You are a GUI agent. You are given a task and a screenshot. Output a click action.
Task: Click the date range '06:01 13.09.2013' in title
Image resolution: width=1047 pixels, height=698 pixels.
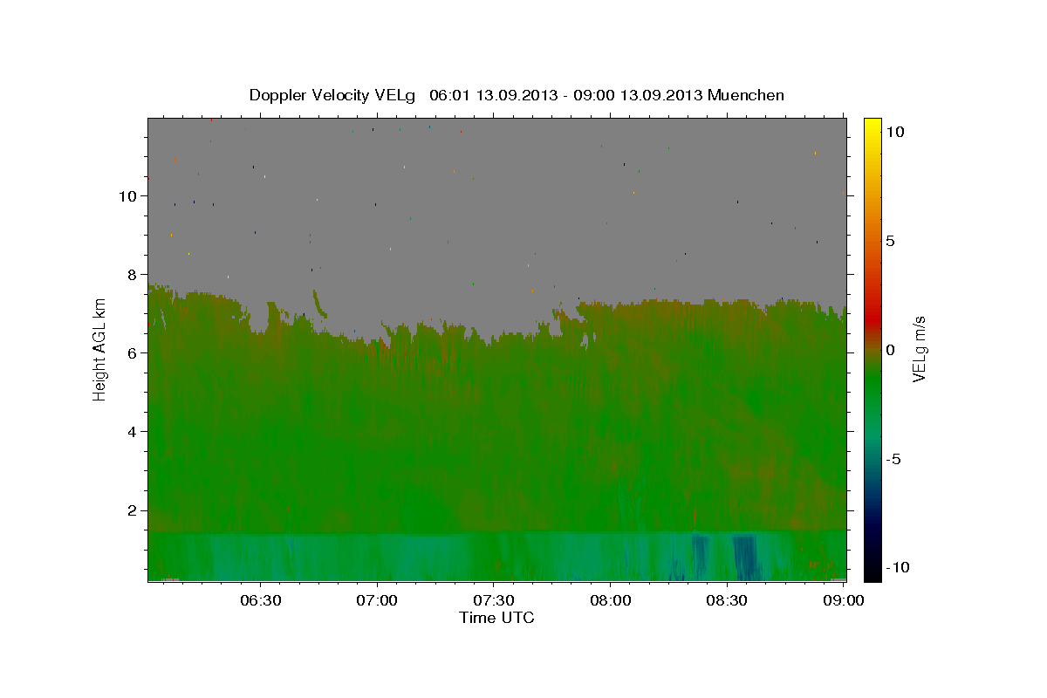pyautogui.click(x=495, y=95)
